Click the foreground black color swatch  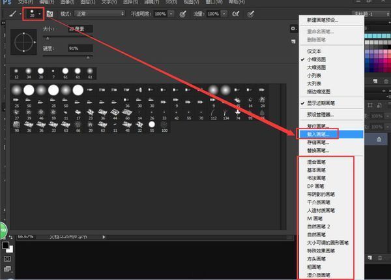coord(5,246)
